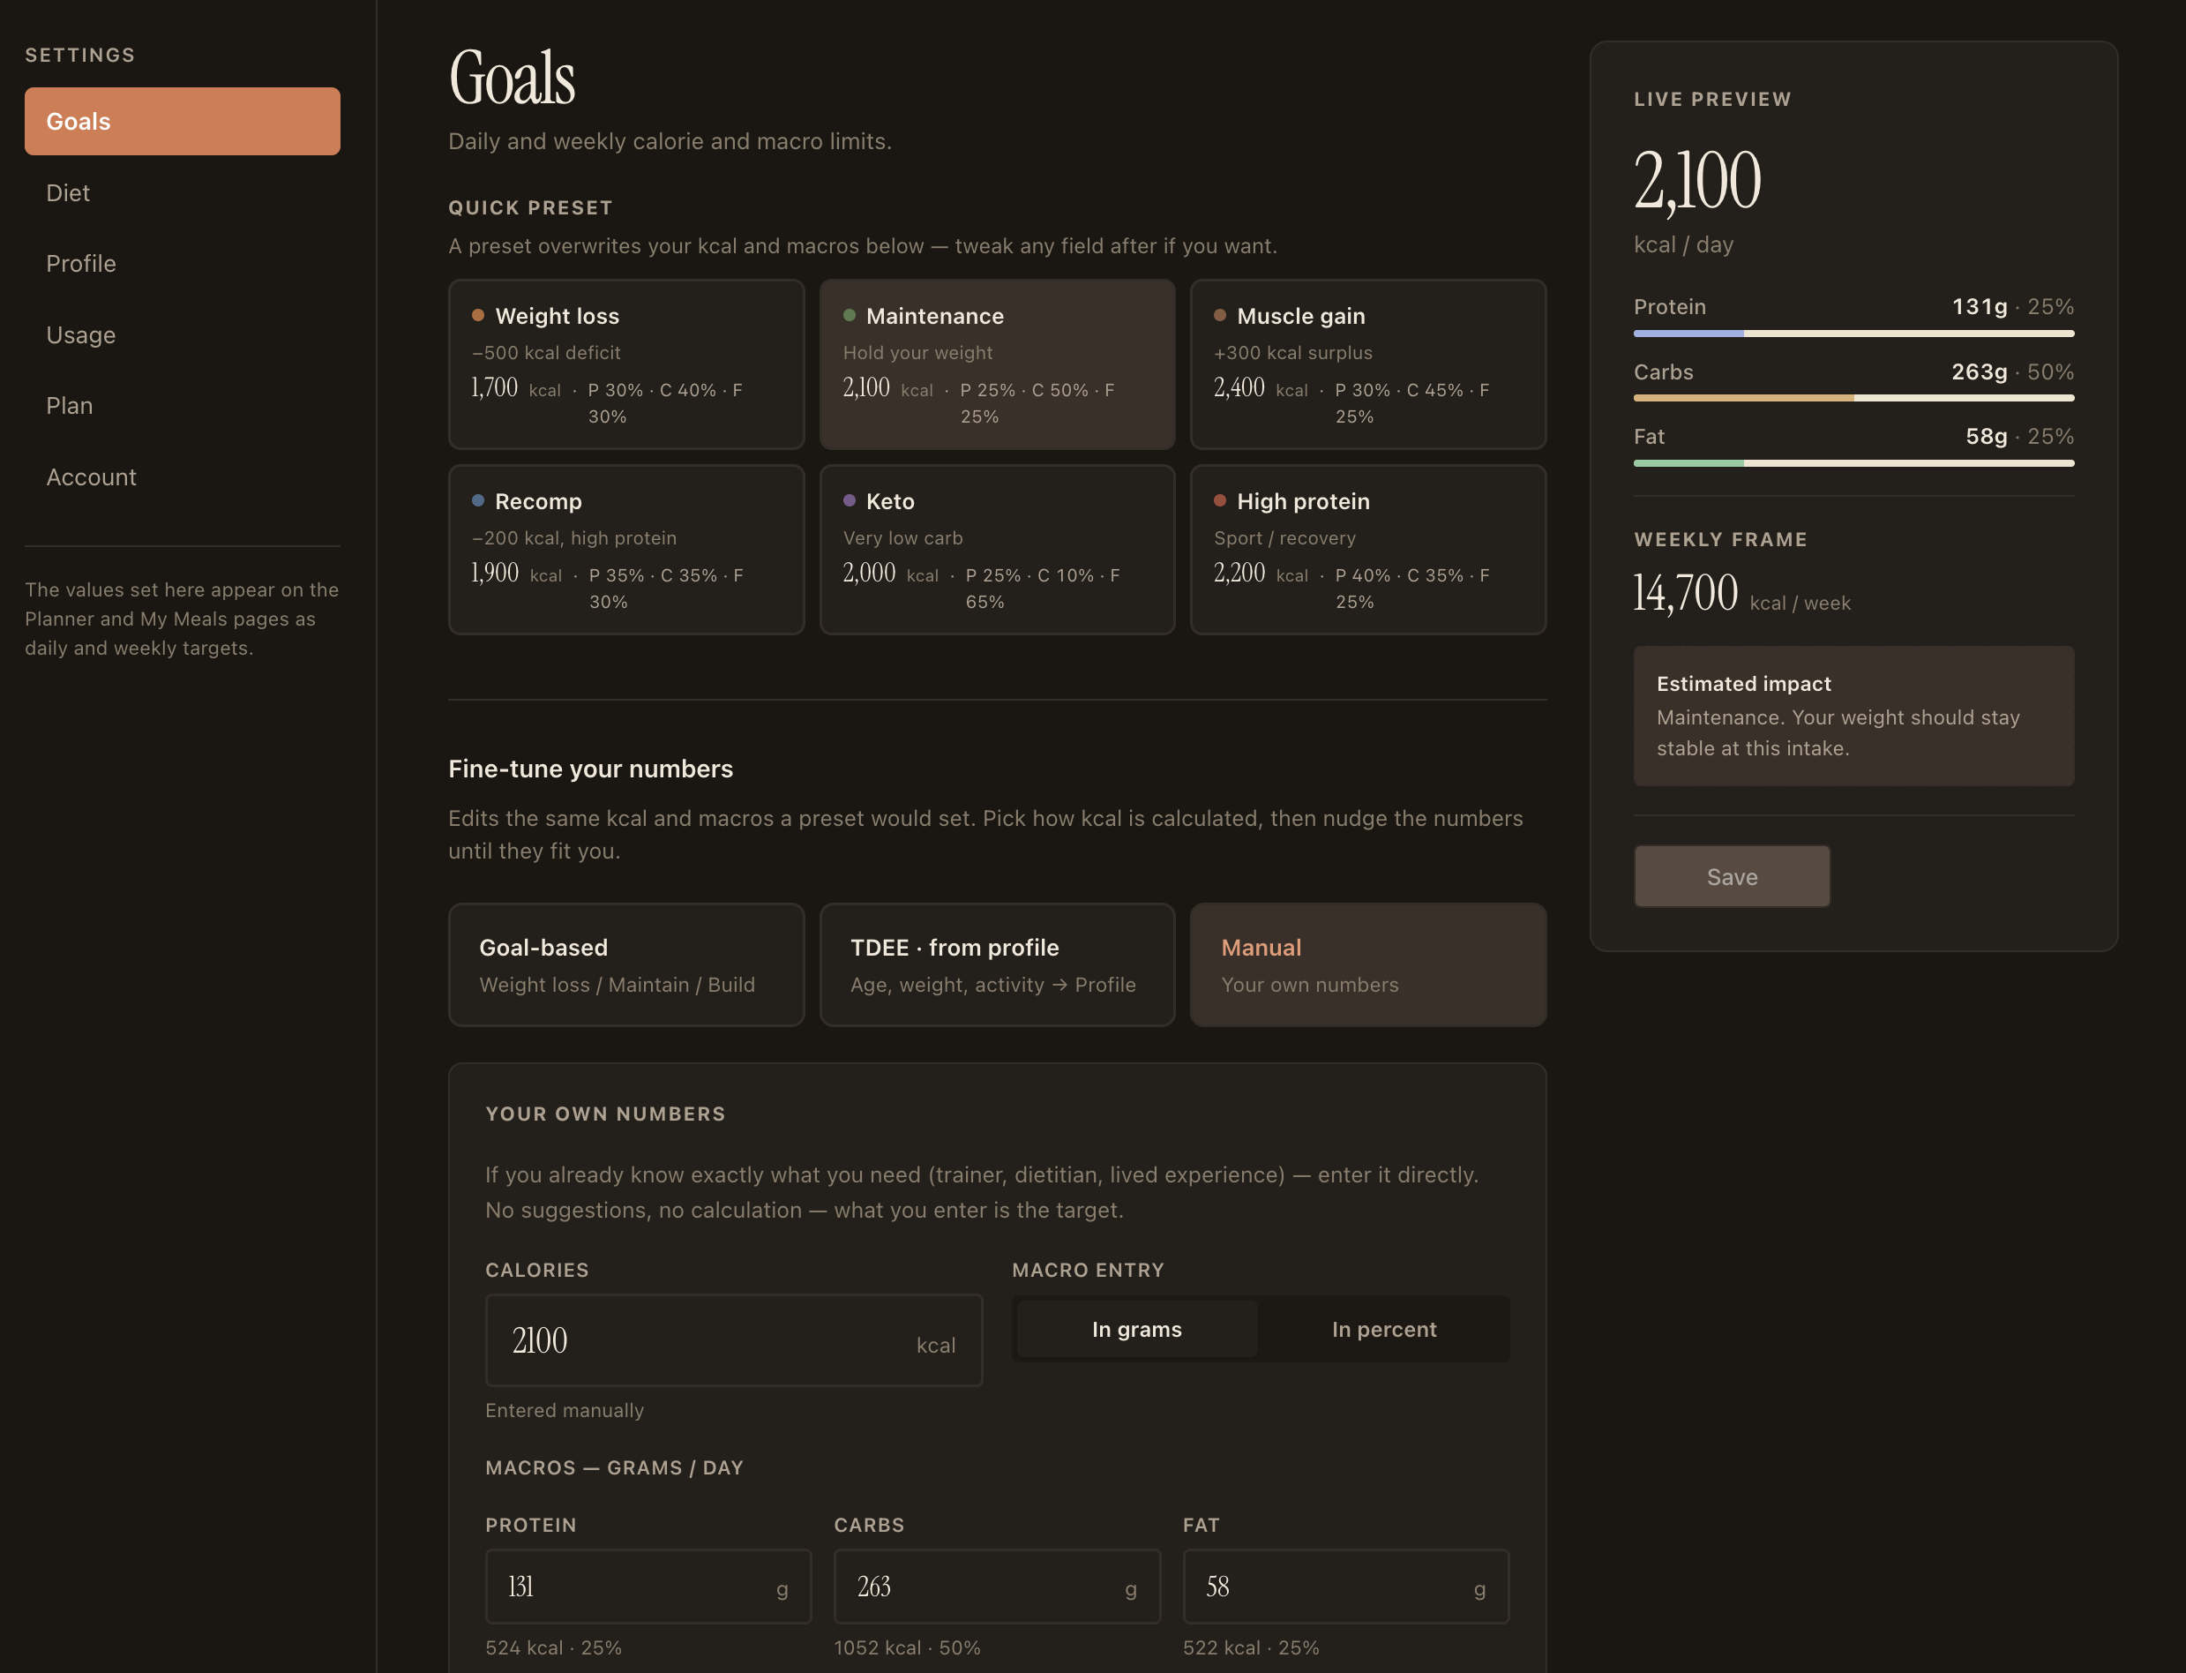Click the 2,100 kcal Live Preview value
Viewport: 2186px width, 1673px height.
click(1697, 180)
